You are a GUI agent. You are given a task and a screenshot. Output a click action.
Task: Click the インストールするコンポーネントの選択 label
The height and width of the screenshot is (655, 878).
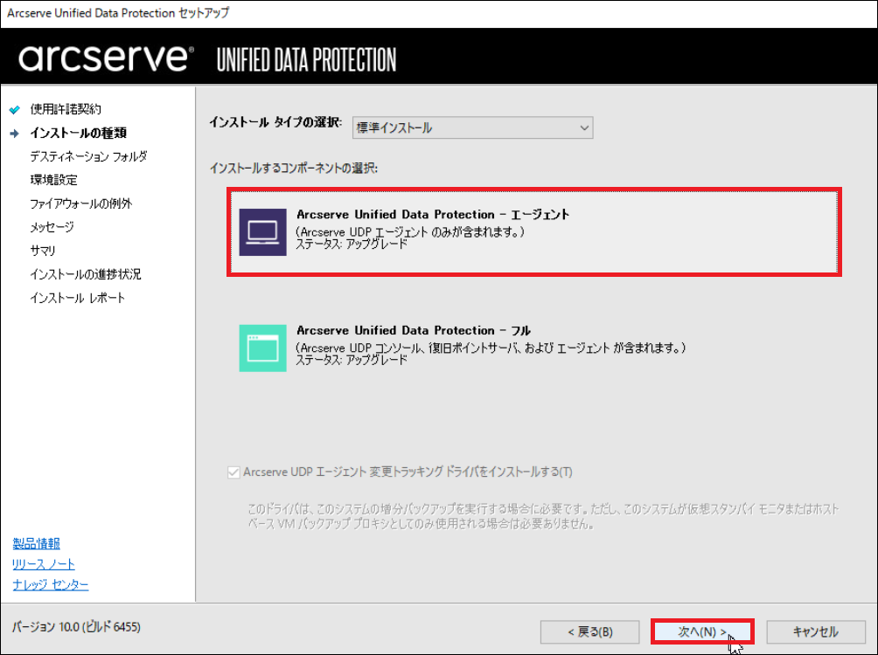294,168
